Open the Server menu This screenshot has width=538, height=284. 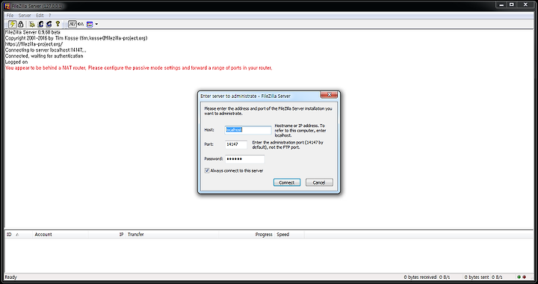pyautogui.click(x=25, y=16)
